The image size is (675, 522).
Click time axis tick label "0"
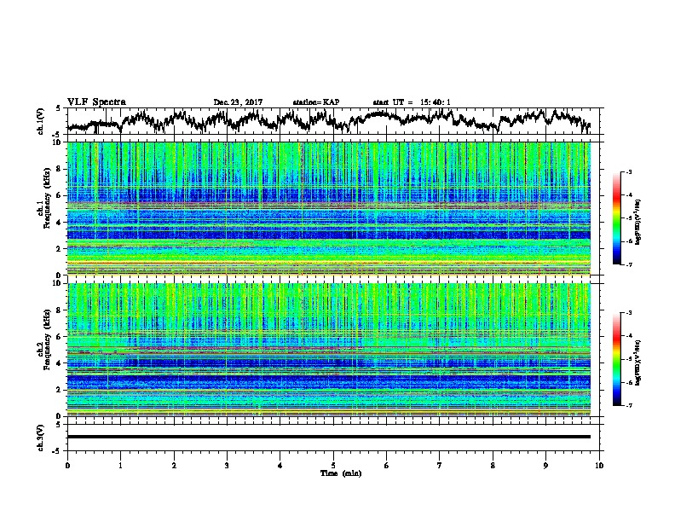point(67,466)
